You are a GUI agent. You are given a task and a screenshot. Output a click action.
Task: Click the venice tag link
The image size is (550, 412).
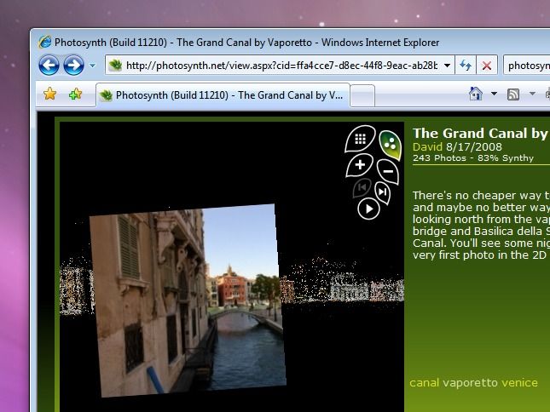point(519,382)
